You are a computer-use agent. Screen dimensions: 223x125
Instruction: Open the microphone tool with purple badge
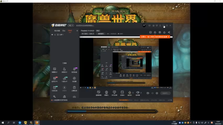tap(74, 70)
